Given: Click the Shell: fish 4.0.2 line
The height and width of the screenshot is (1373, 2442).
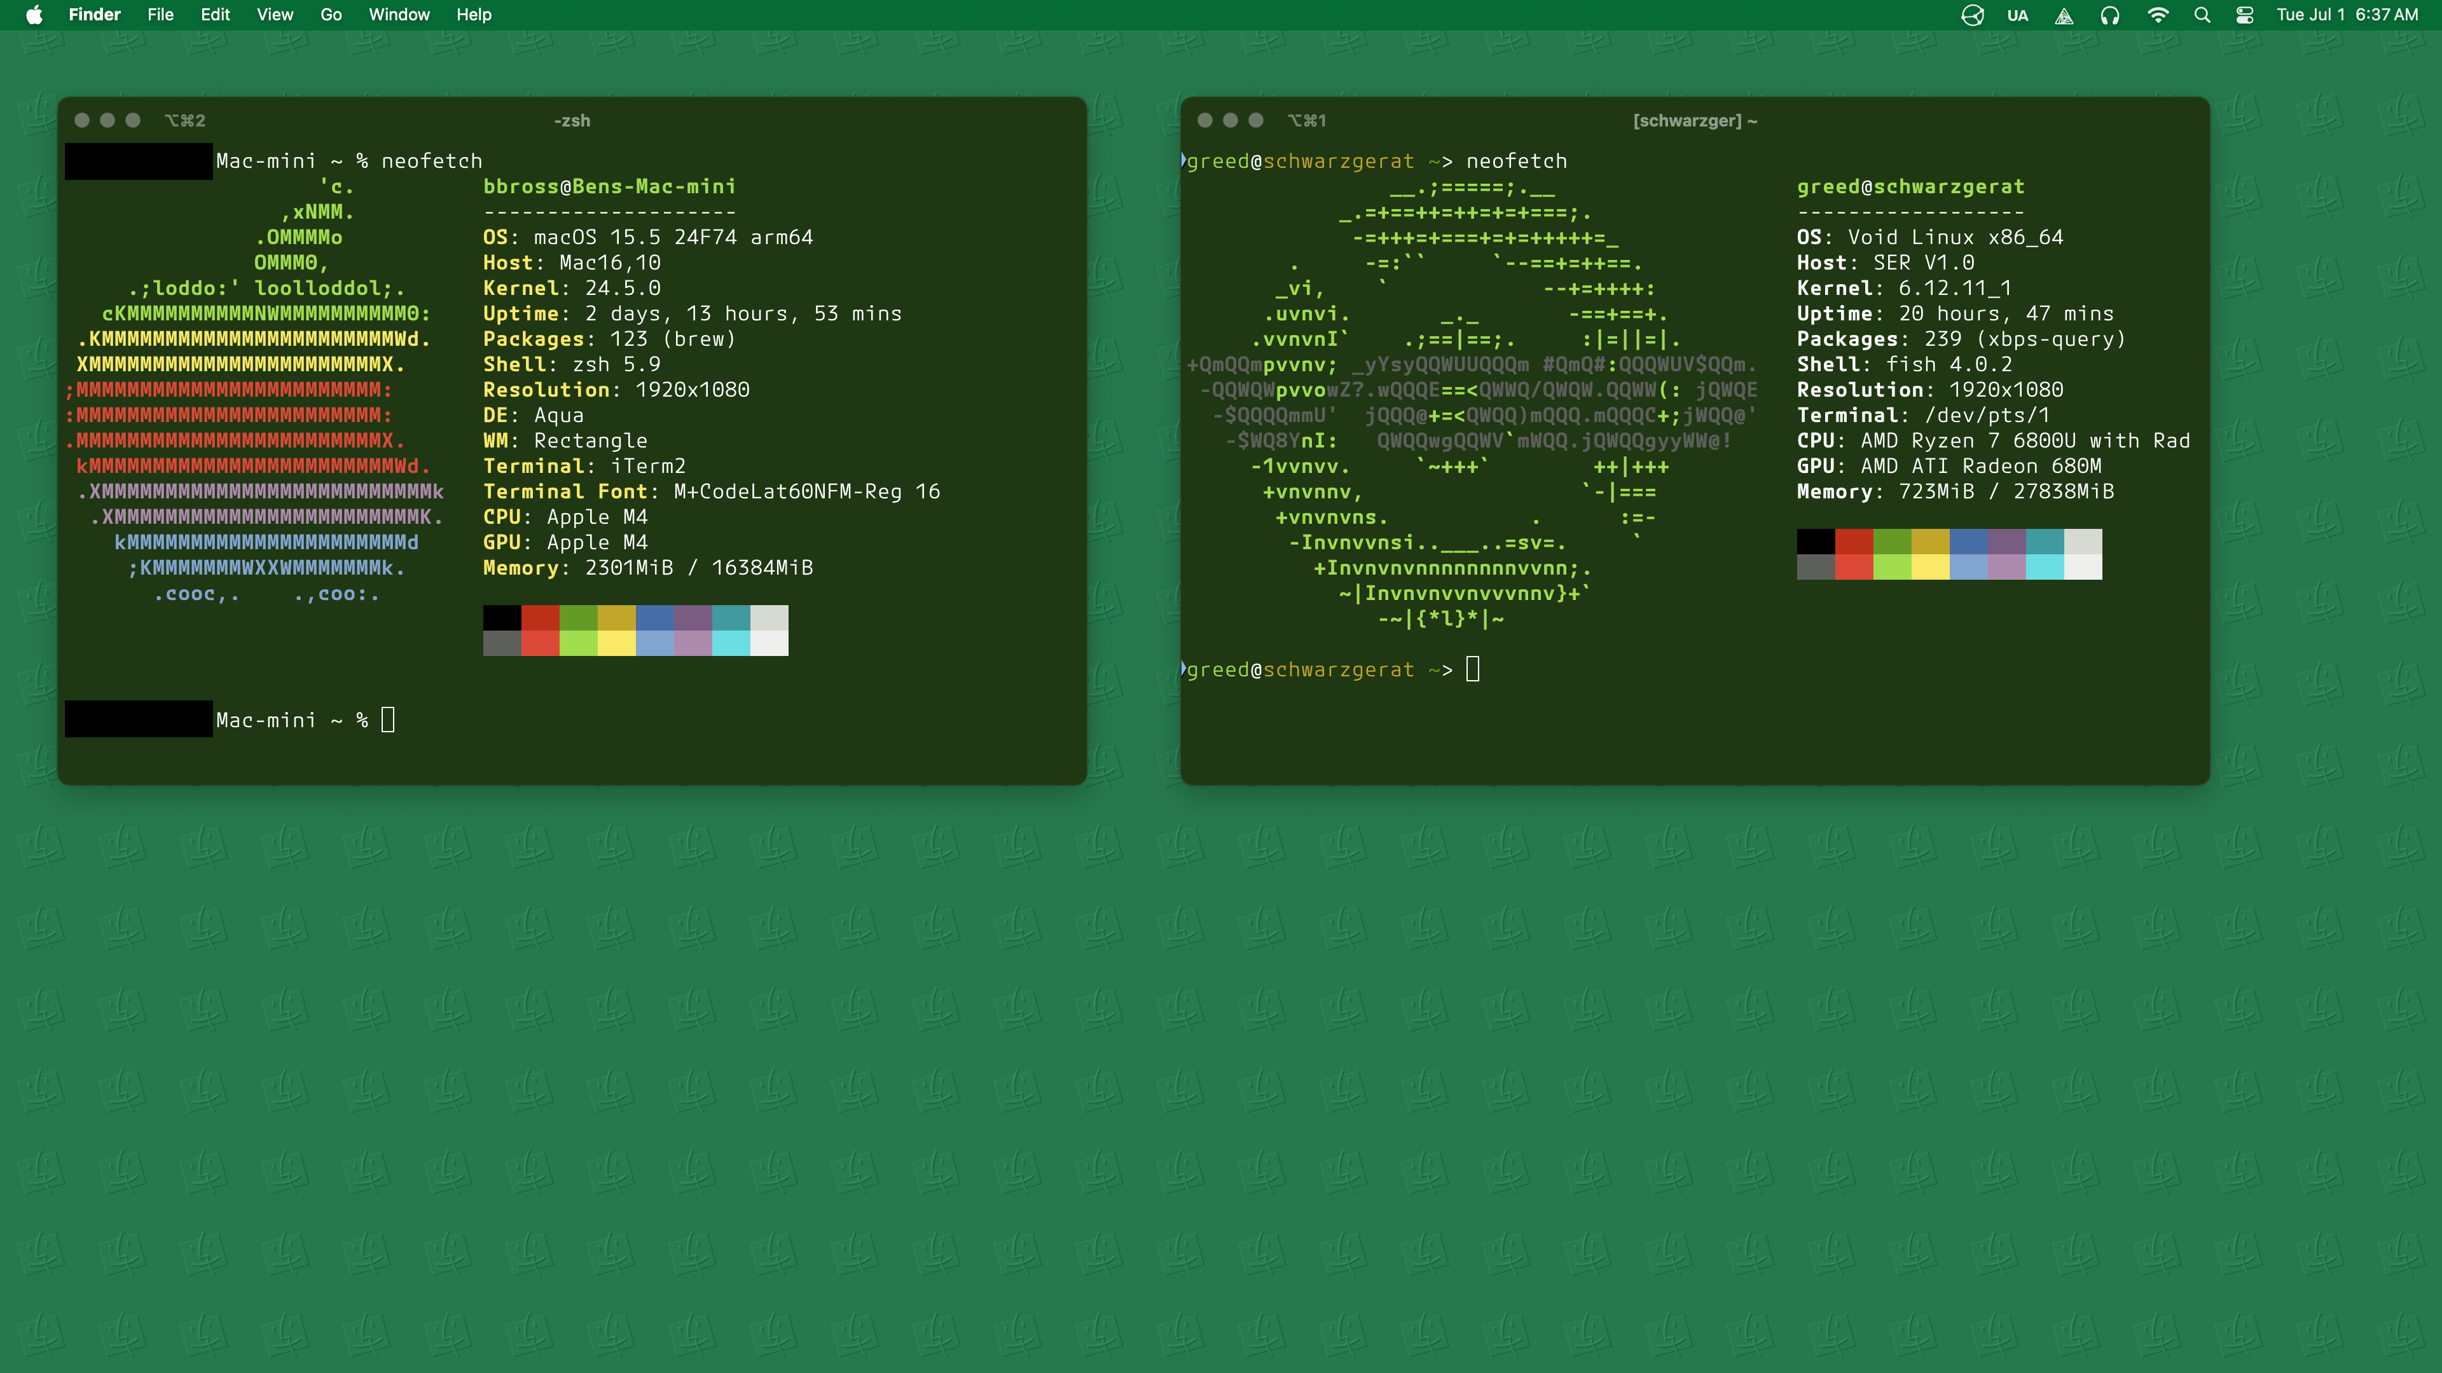Looking at the screenshot, I should [x=1905, y=365].
